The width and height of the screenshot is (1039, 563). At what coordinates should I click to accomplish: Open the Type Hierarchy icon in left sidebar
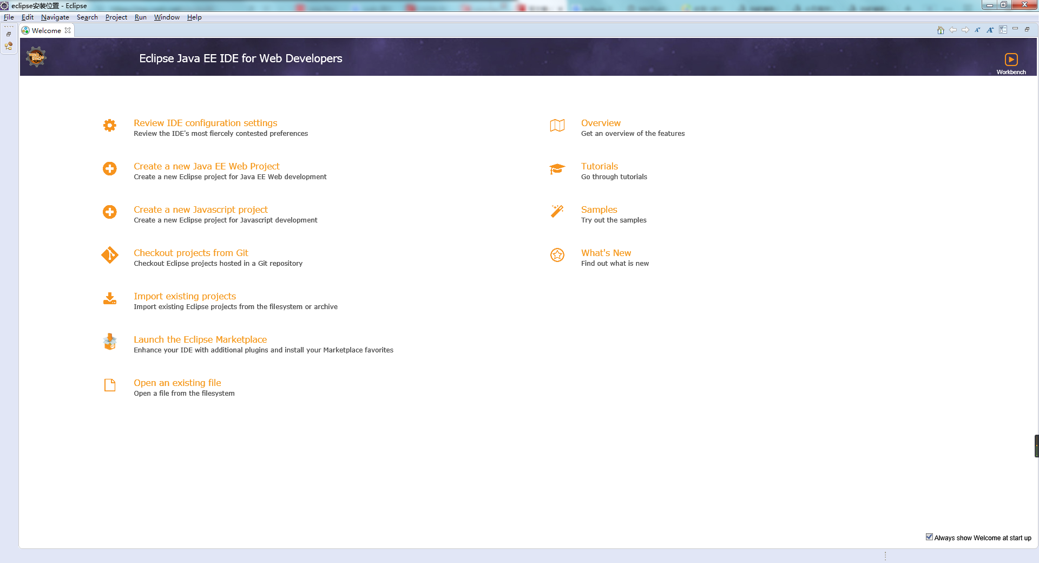point(9,46)
